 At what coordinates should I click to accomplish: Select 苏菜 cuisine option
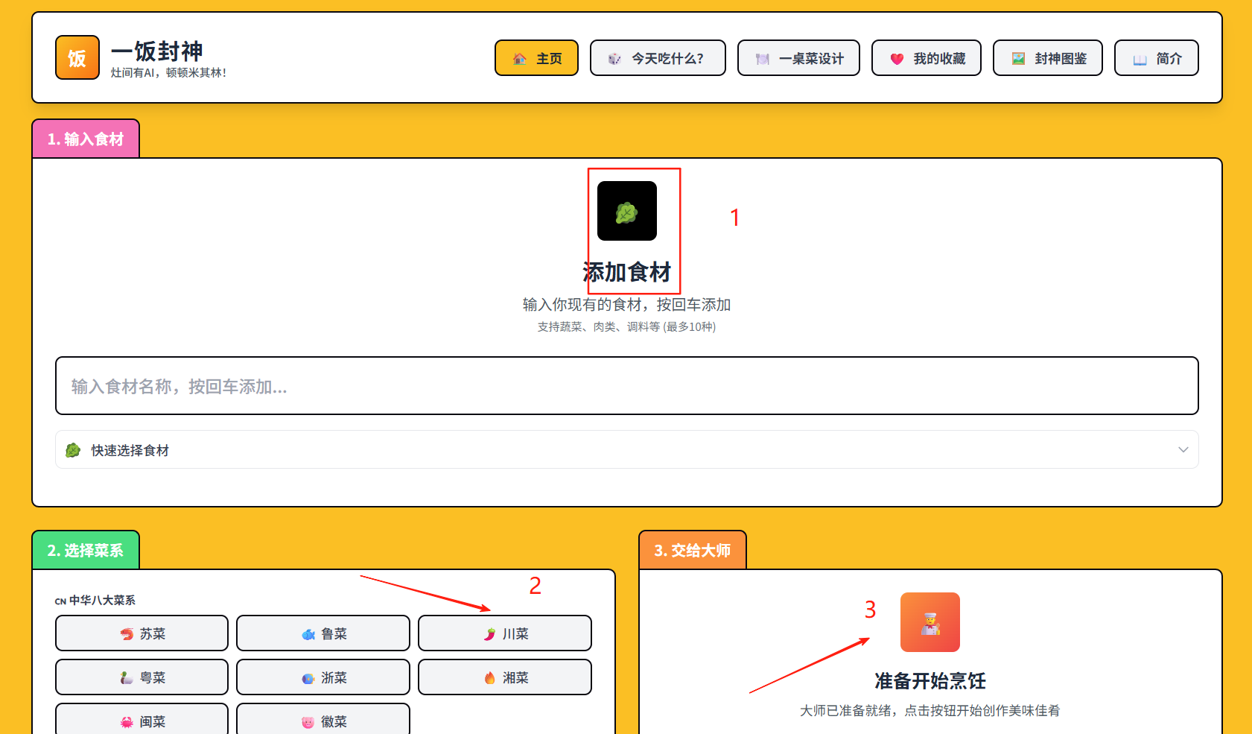tap(142, 633)
